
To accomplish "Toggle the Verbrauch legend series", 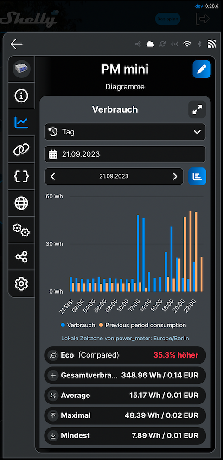I will click(78, 325).
